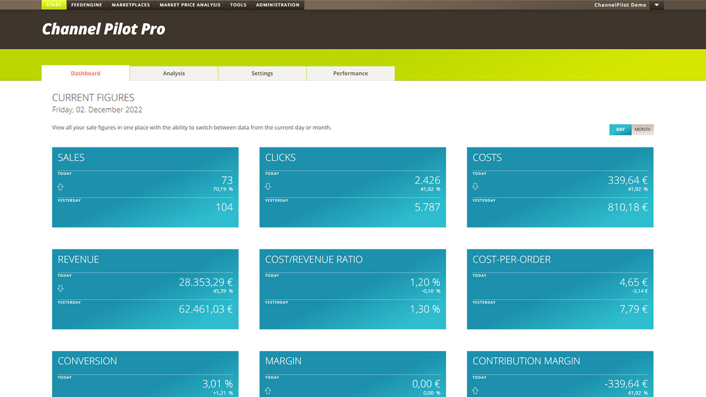
Task: Expand the ChannelPilot Demo account dropdown
Action: (x=657, y=5)
